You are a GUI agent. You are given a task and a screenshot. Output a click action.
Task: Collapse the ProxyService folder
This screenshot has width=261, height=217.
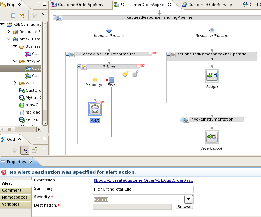[x=15, y=61]
